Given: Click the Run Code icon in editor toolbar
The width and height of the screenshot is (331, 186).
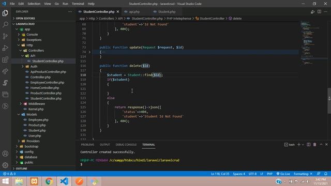Looking at the screenshot, I should 312,12.
